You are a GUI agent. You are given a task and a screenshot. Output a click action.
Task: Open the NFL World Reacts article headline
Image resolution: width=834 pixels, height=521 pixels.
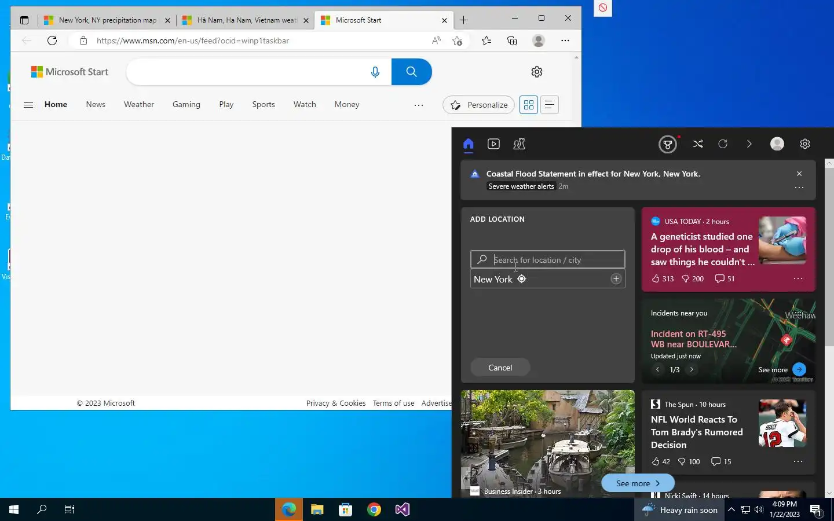(x=697, y=432)
